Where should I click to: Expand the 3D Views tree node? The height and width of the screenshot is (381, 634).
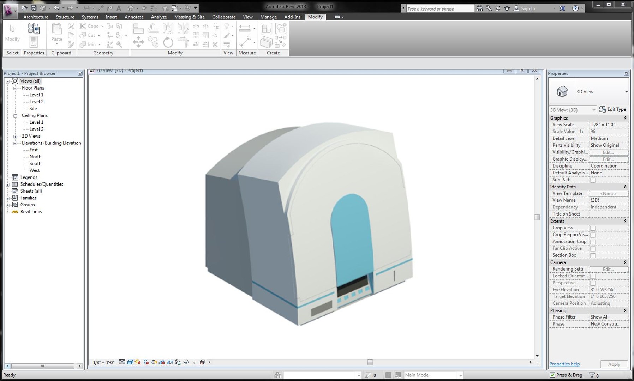point(15,137)
